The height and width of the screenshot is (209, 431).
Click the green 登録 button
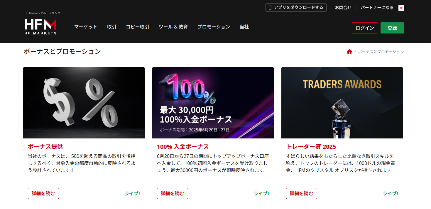tap(392, 28)
